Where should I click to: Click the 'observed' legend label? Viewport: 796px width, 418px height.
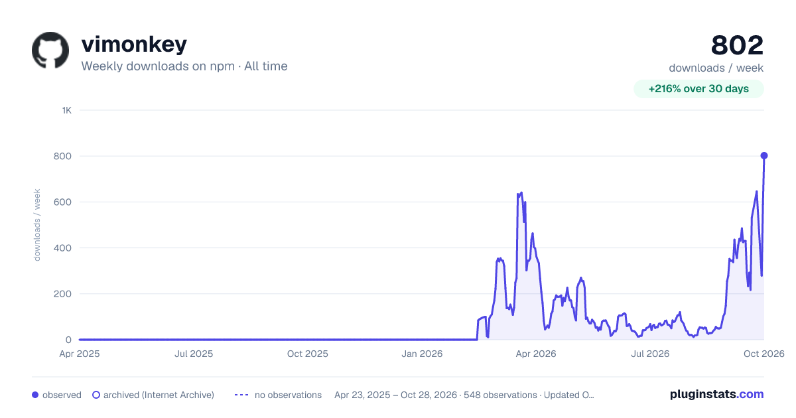tap(62, 395)
